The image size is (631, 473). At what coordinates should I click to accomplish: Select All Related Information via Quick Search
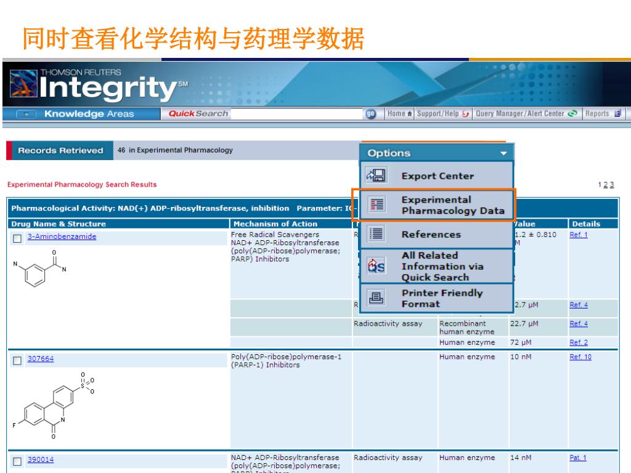point(437,266)
